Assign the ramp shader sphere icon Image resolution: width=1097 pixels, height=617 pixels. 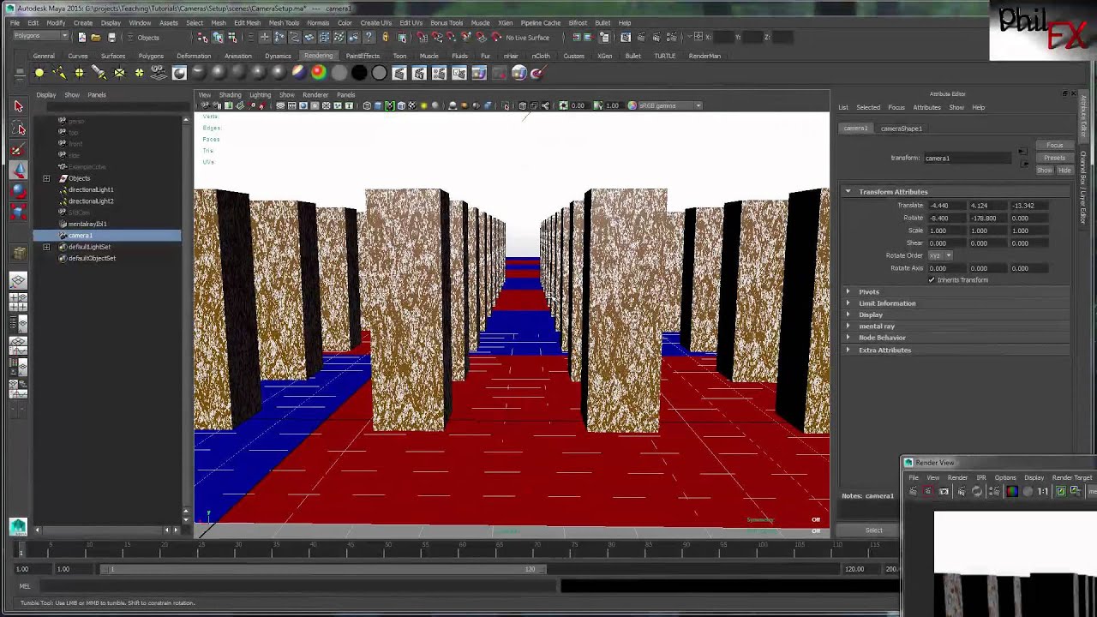click(x=318, y=73)
